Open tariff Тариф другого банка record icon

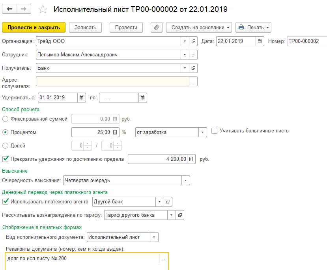click(x=180, y=215)
